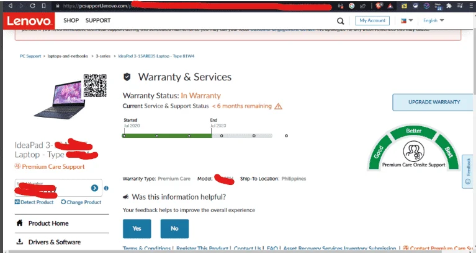Viewport: 476px width, 253px height.
Task: Click the search magnifier icon in the header
Action: (341, 21)
